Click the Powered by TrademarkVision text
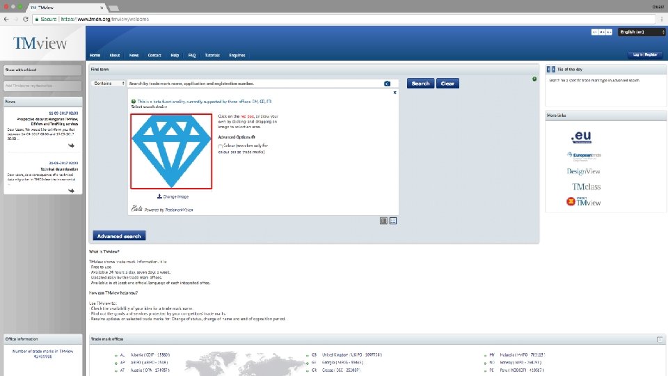The width and height of the screenshot is (668, 376). [x=168, y=210]
